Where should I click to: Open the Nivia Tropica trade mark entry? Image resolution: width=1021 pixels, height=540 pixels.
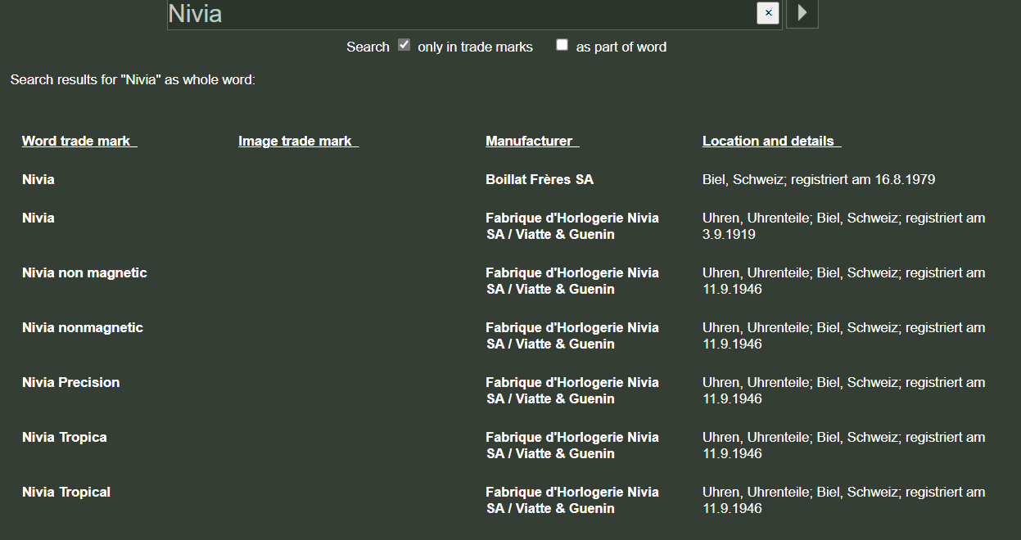65,437
